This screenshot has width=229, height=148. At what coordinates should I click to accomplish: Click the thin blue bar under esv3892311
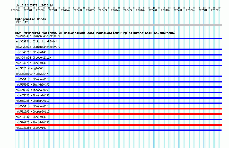[118, 44]
